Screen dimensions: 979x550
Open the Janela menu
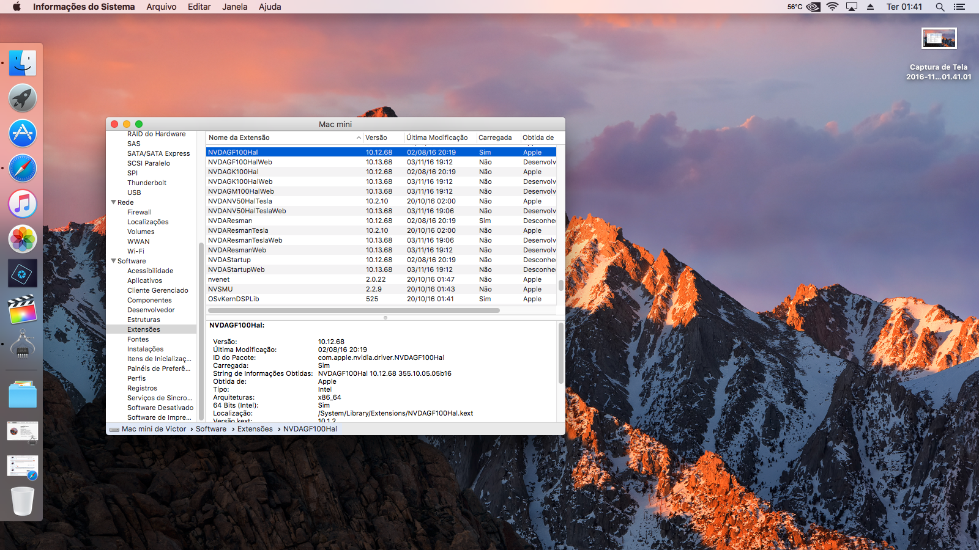(235, 7)
